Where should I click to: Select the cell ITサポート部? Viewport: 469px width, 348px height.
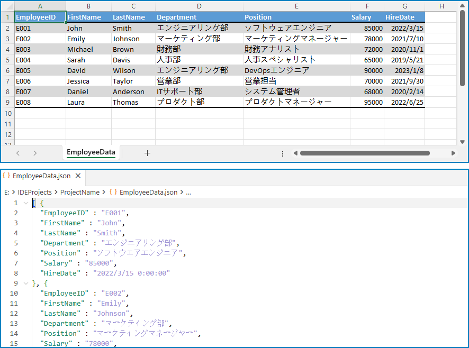pos(199,91)
